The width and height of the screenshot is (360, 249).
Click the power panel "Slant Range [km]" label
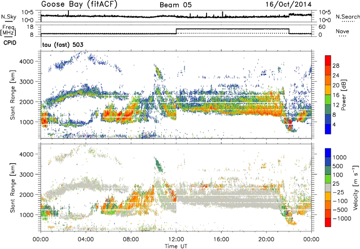(13, 95)
